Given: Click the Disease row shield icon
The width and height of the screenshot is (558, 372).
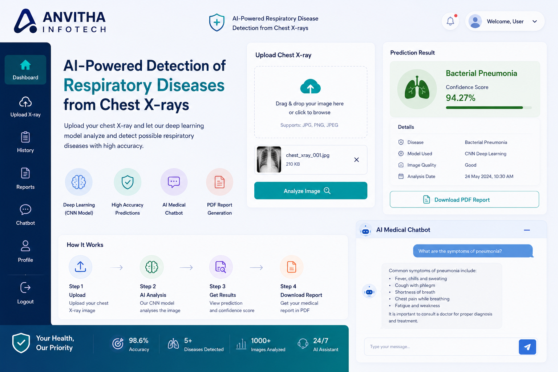Looking at the screenshot, I should point(401,142).
